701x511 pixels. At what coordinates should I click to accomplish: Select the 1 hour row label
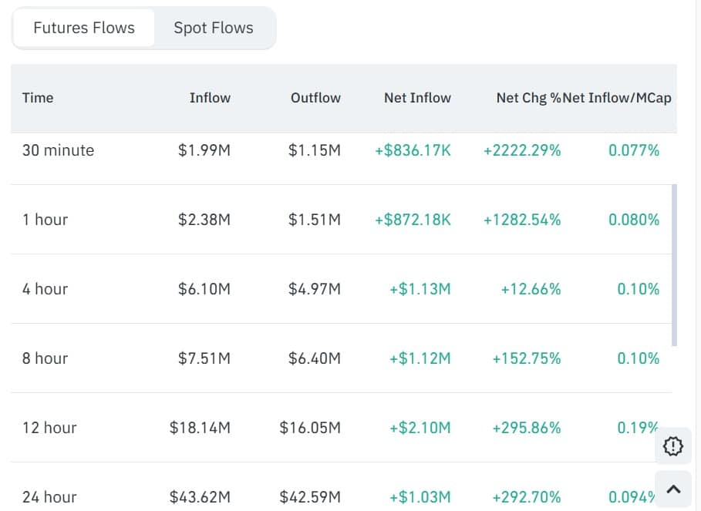[x=45, y=220]
